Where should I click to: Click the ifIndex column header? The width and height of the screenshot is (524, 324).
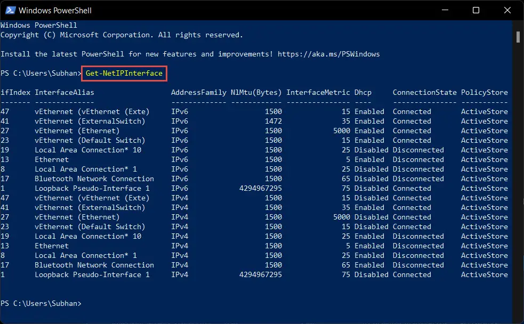(x=15, y=93)
